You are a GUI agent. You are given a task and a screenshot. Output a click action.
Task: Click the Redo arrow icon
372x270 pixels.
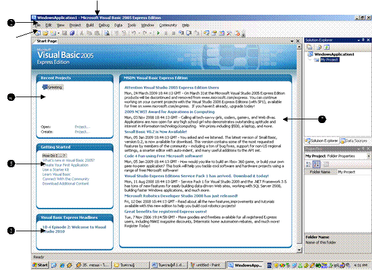(146, 33)
